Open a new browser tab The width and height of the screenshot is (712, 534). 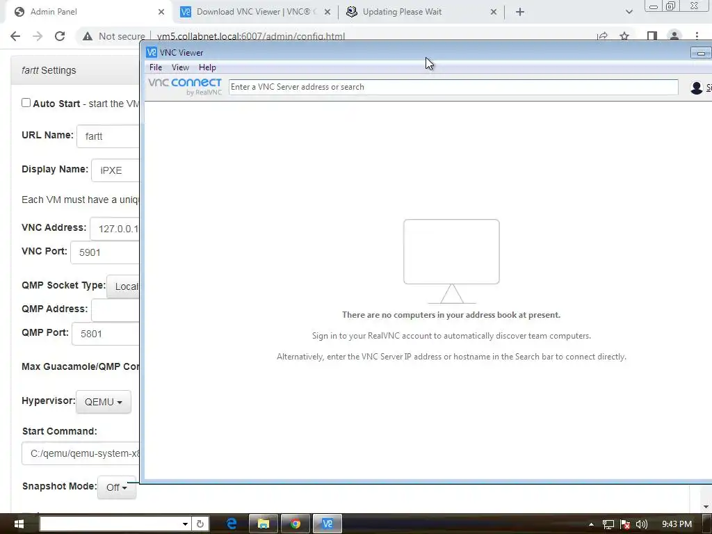pyautogui.click(x=520, y=12)
